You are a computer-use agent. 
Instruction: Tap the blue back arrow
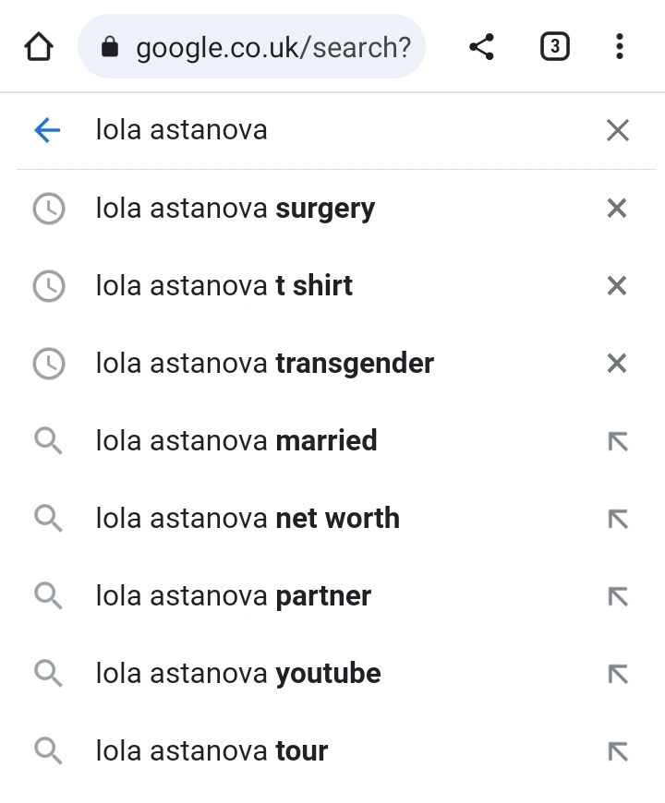(x=47, y=130)
